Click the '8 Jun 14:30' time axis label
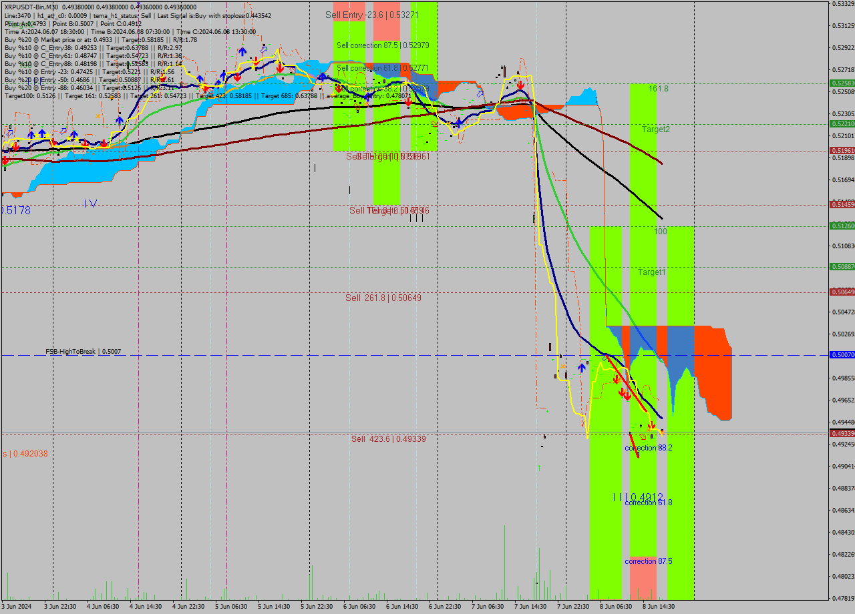The width and height of the screenshot is (855, 614). (658, 607)
